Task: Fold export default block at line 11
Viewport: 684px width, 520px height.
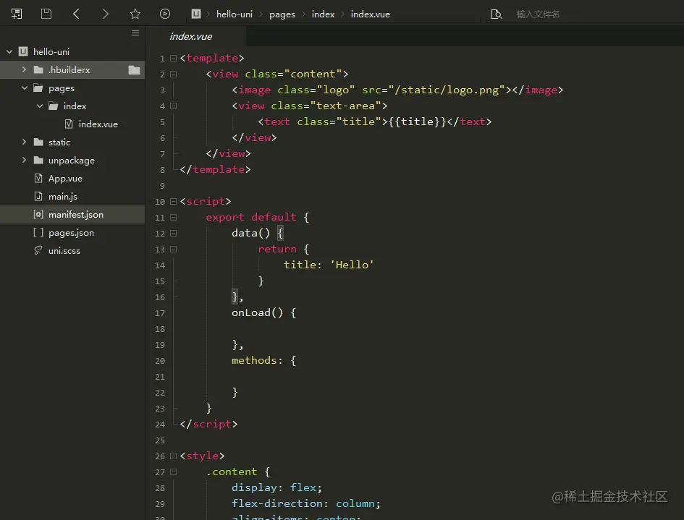Action: [173, 217]
